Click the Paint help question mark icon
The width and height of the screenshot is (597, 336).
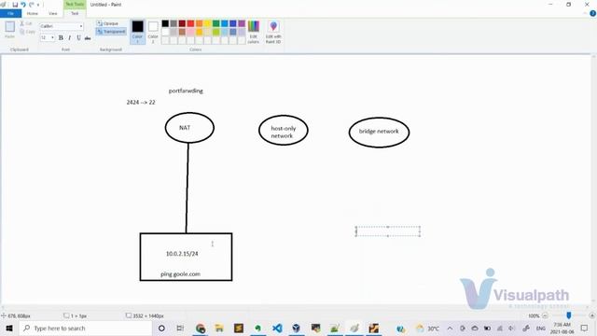(592, 13)
